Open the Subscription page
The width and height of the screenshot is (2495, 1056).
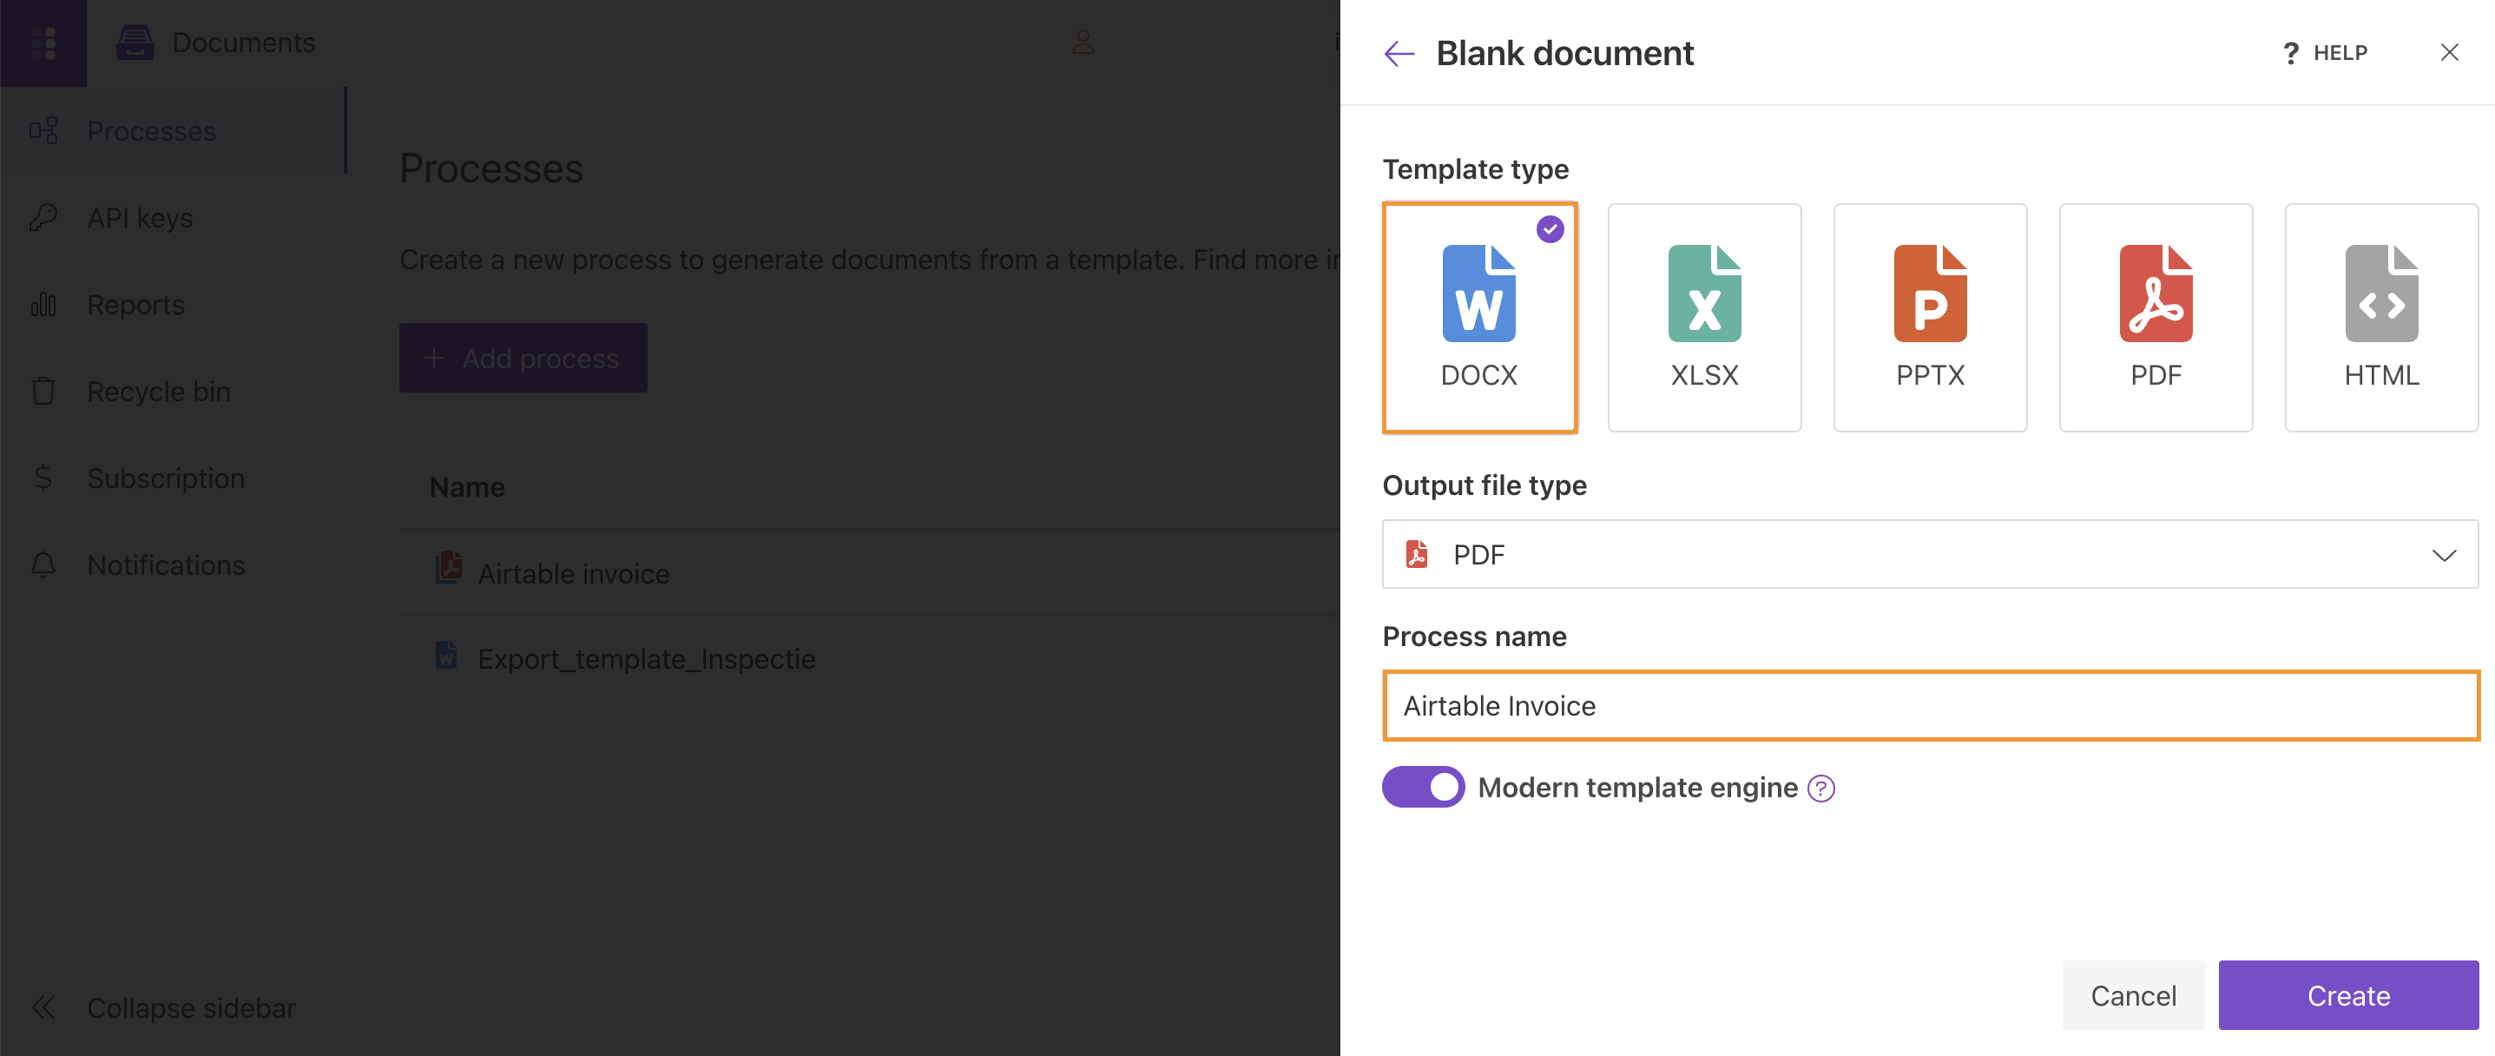(x=166, y=478)
